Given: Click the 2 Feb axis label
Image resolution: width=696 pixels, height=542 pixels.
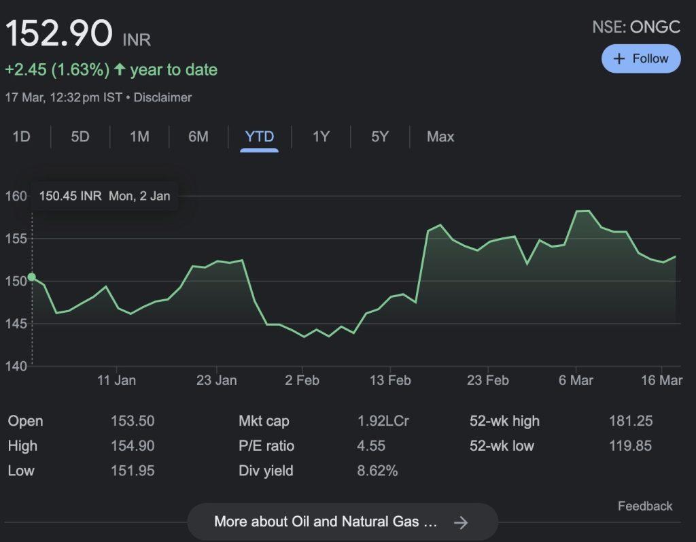Looking at the screenshot, I should click(x=302, y=380).
